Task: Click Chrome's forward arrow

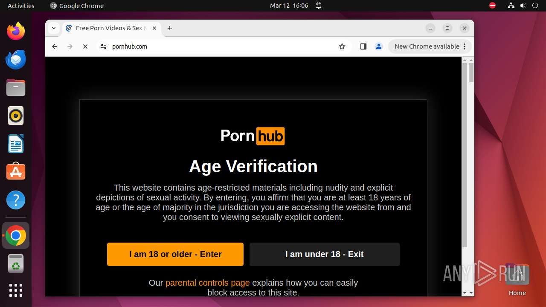Action: pos(70,46)
